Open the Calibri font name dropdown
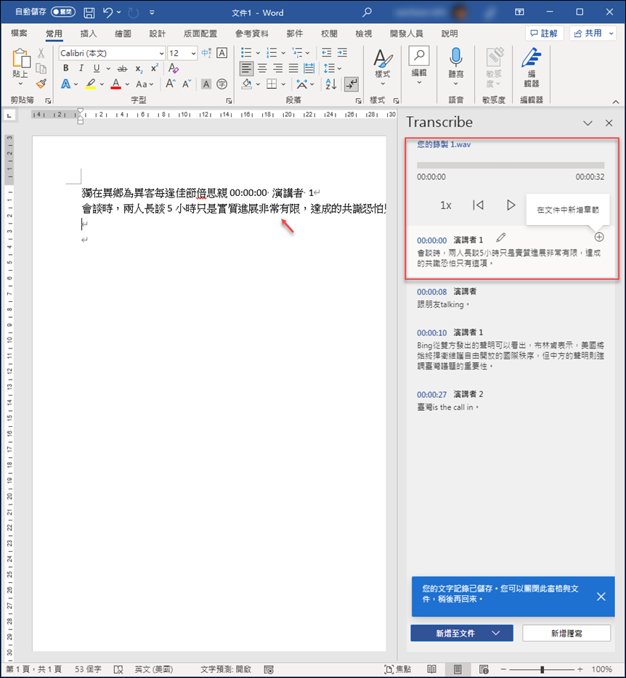 [x=161, y=54]
